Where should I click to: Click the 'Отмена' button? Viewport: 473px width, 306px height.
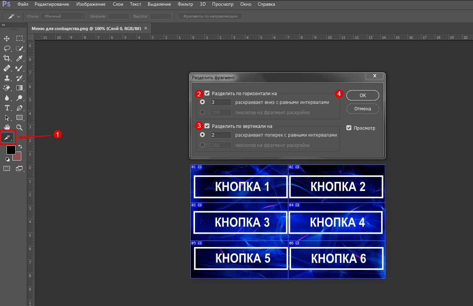[x=362, y=108]
